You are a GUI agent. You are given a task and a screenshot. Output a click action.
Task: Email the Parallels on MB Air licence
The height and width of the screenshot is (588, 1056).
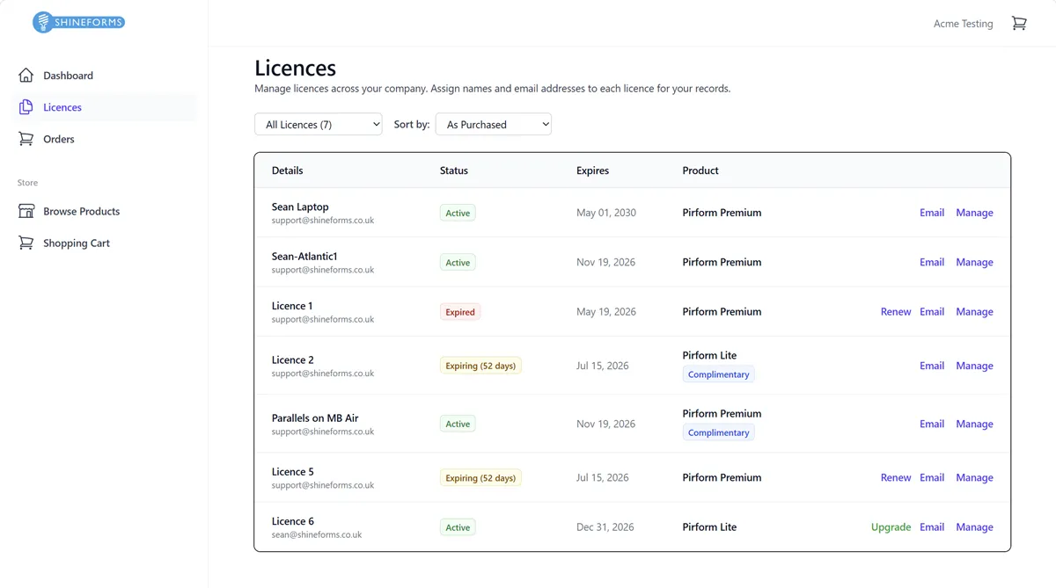932,424
